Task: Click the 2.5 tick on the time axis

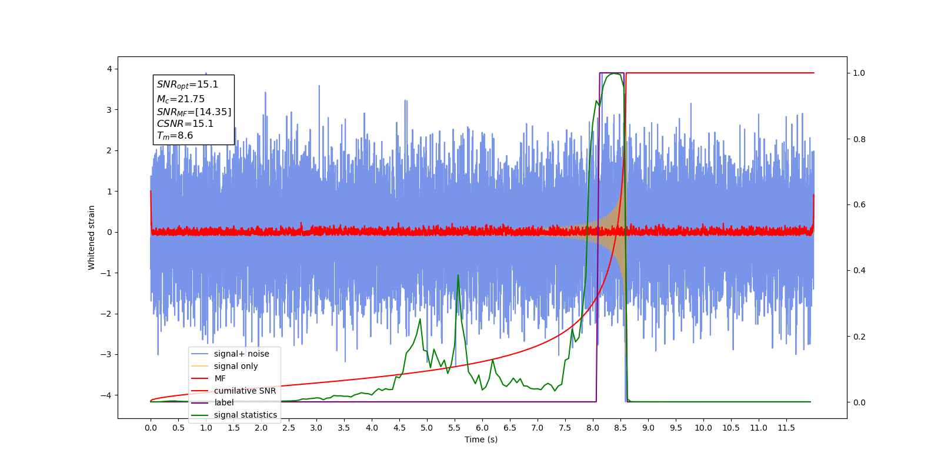Action: pos(289,428)
